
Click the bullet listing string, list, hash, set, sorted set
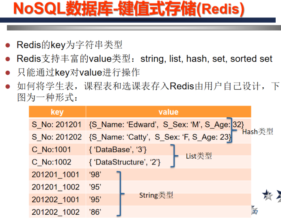point(145,59)
